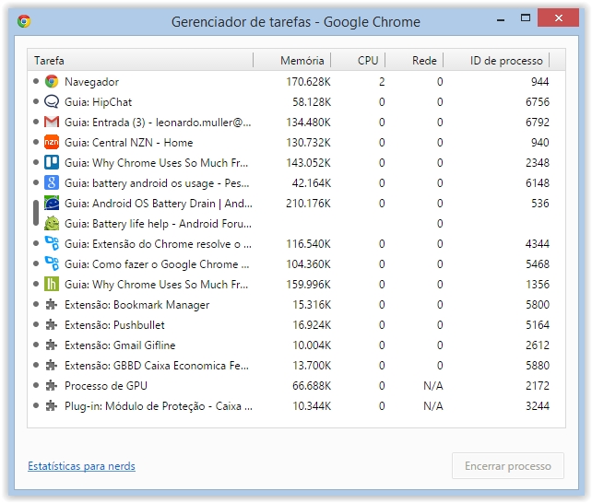
Task: Click the blue Google icon for battery android search
Action: click(x=52, y=183)
